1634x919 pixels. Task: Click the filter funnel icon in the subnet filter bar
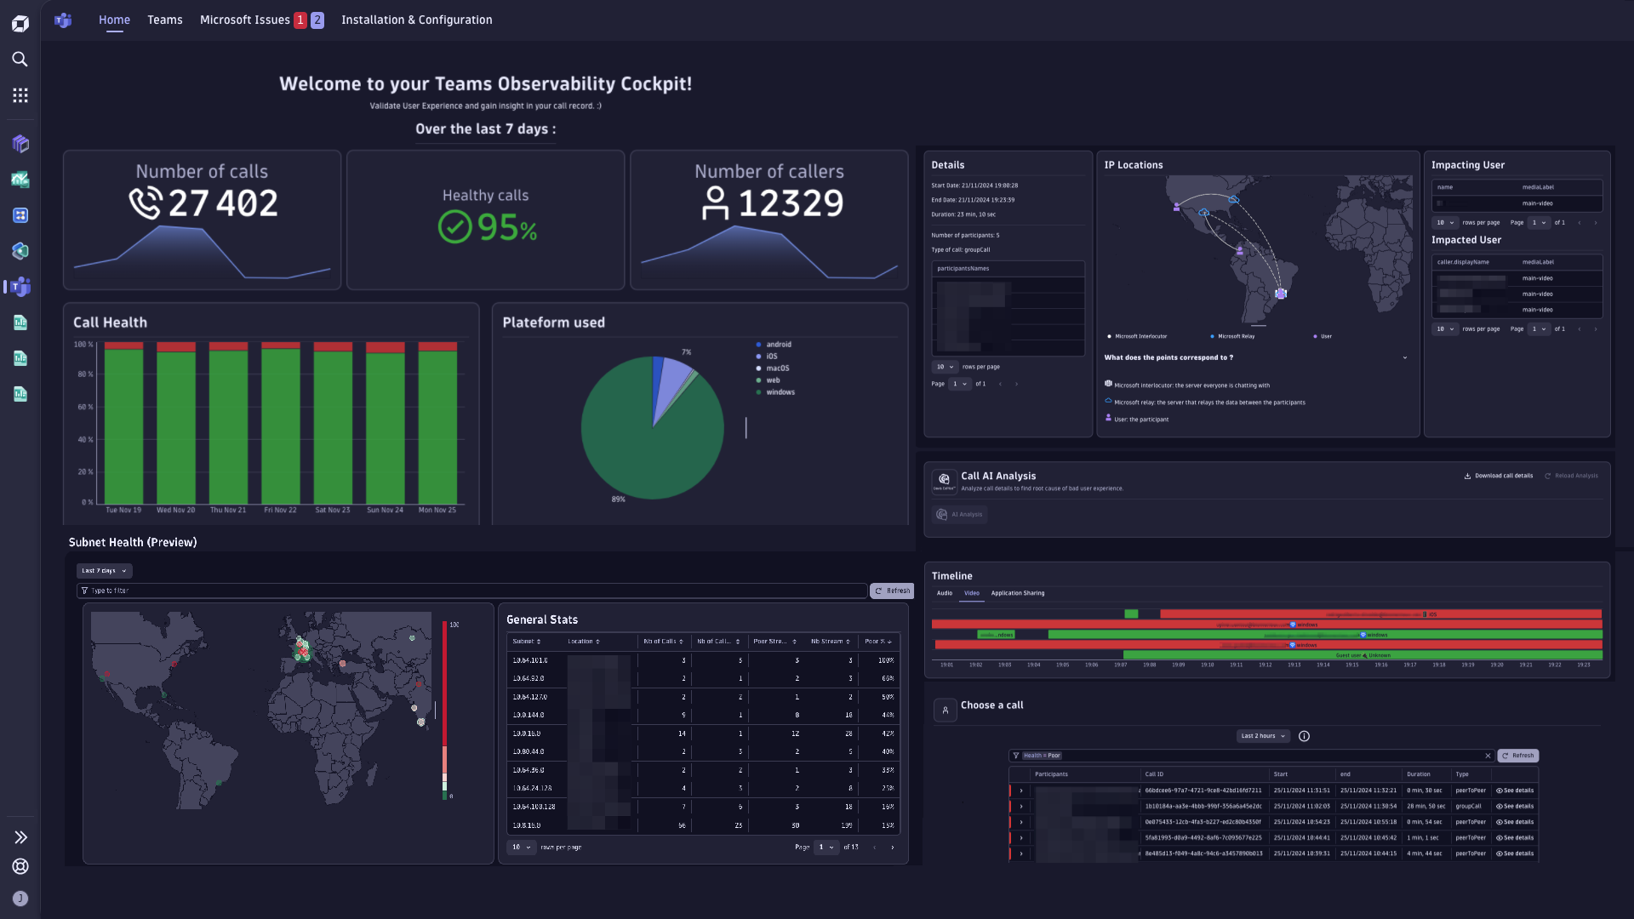click(x=84, y=591)
